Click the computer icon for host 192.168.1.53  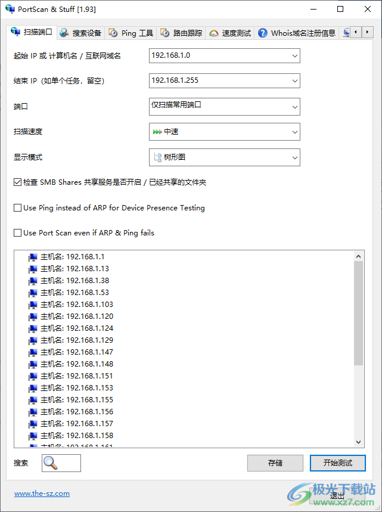[33, 293]
